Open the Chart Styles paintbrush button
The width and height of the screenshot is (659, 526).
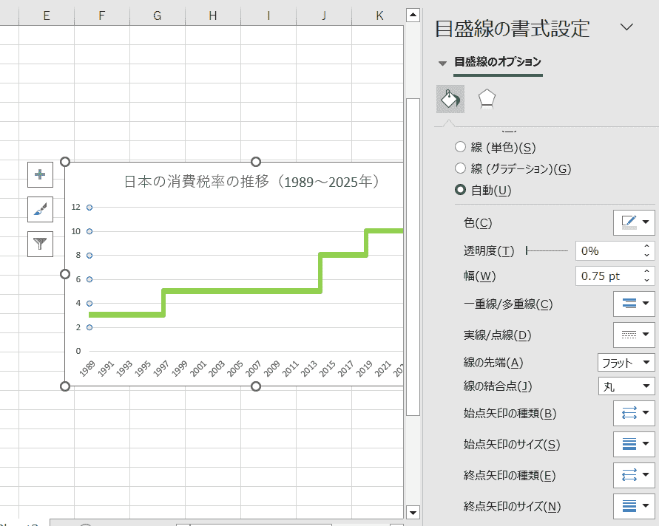point(40,209)
